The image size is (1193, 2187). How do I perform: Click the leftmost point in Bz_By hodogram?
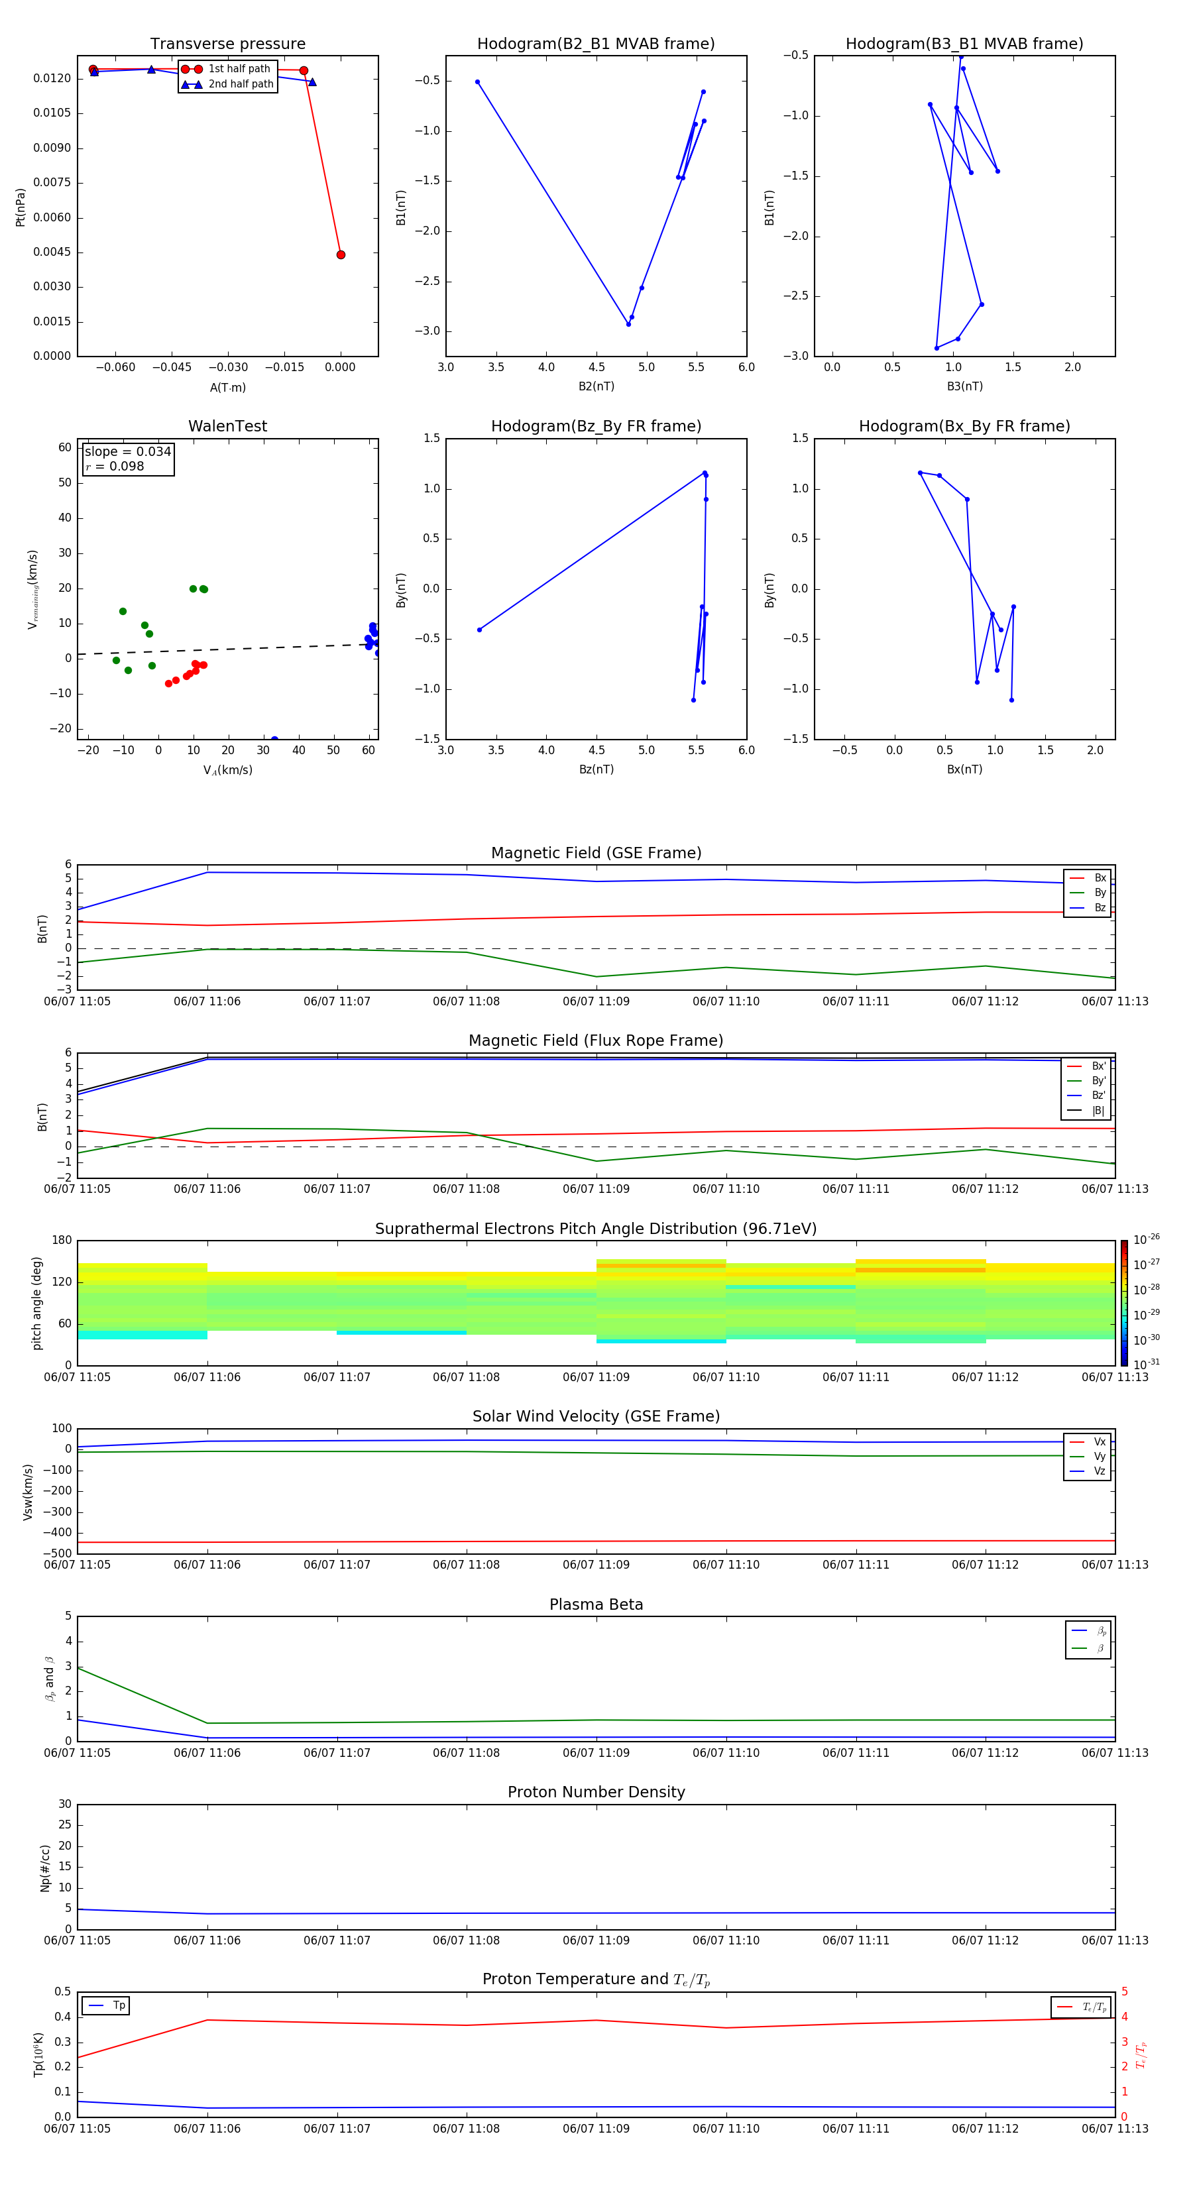coord(480,630)
